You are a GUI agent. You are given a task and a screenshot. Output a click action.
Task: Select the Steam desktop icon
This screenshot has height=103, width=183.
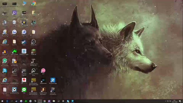point(24,42)
